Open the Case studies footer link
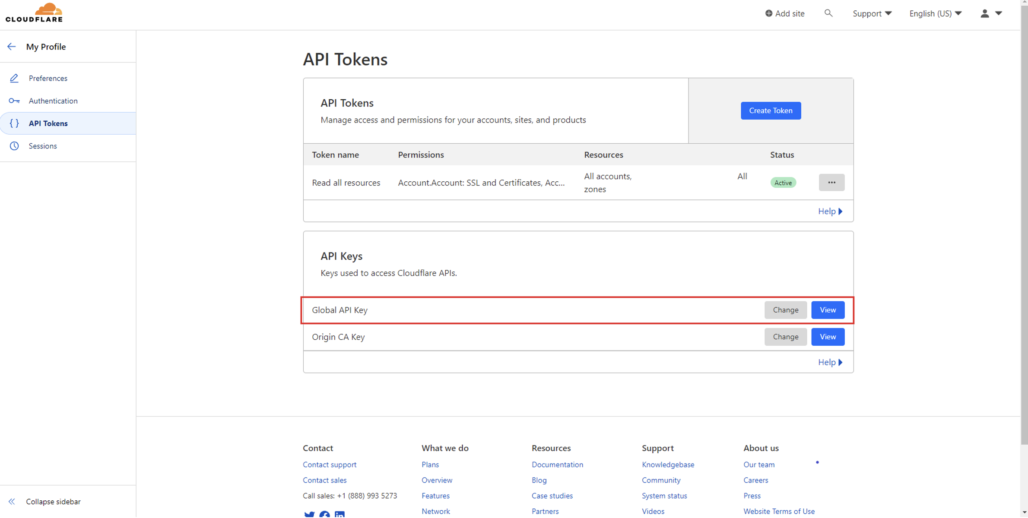Viewport: 1028px width, 518px height. pos(552,496)
